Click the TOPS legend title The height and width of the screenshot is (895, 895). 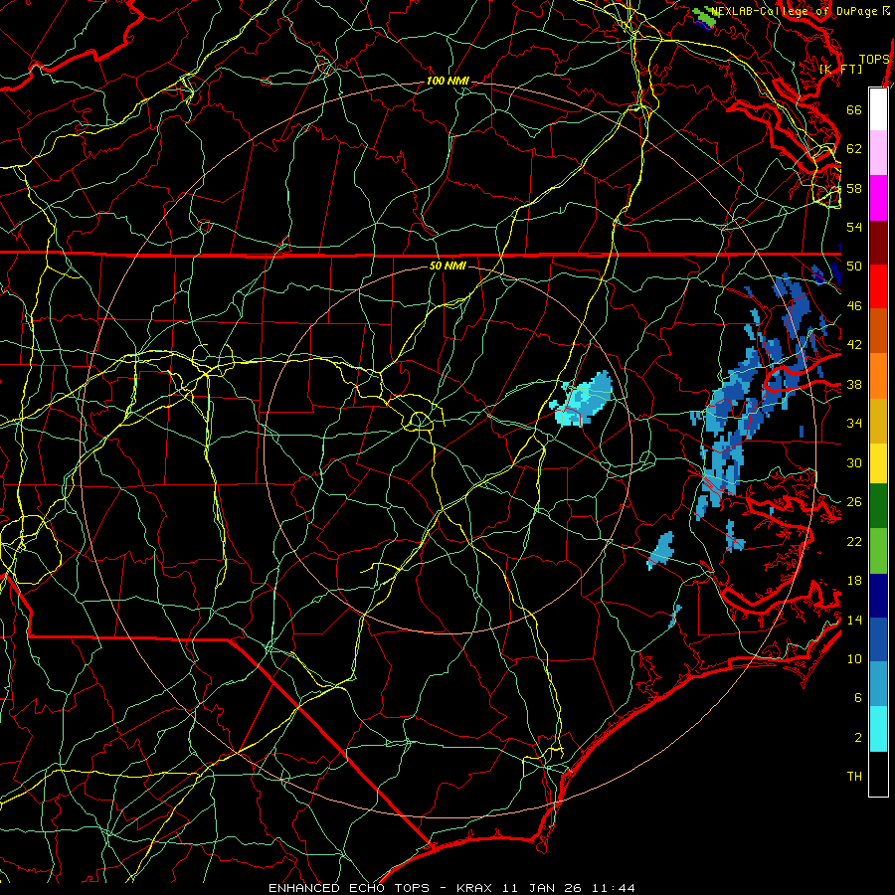(874, 60)
